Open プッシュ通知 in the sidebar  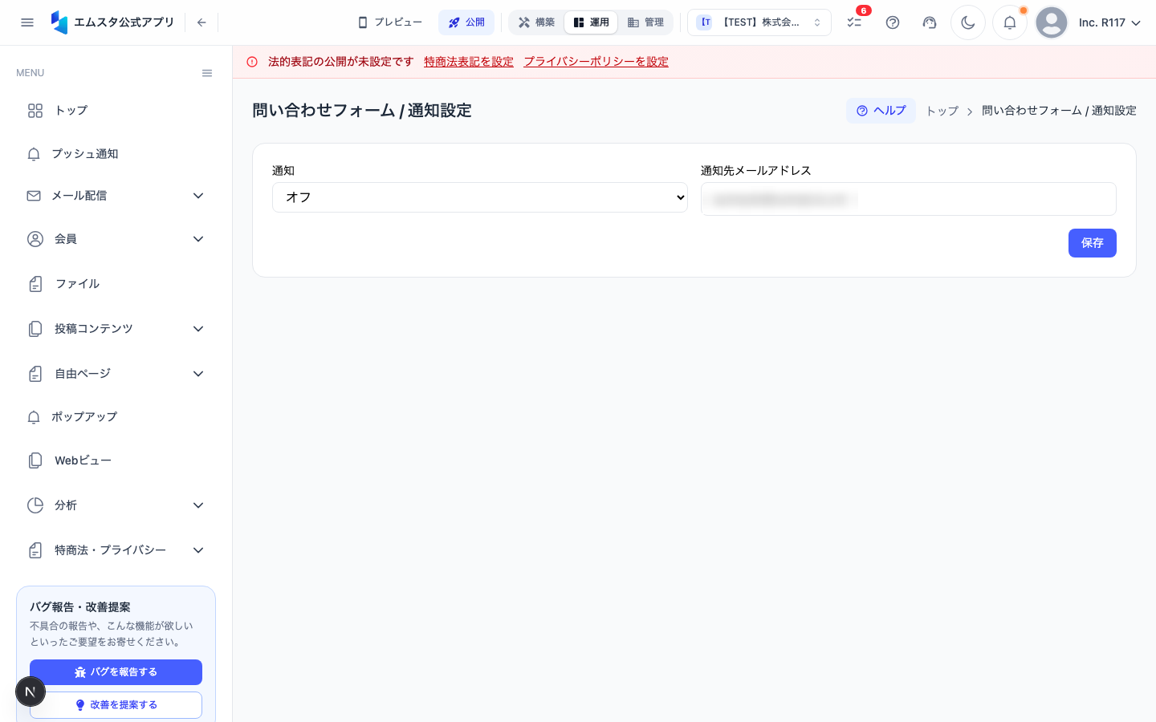tap(116, 154)
